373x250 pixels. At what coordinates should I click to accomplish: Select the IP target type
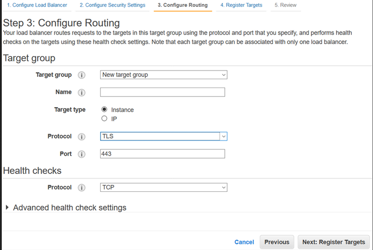104,119
